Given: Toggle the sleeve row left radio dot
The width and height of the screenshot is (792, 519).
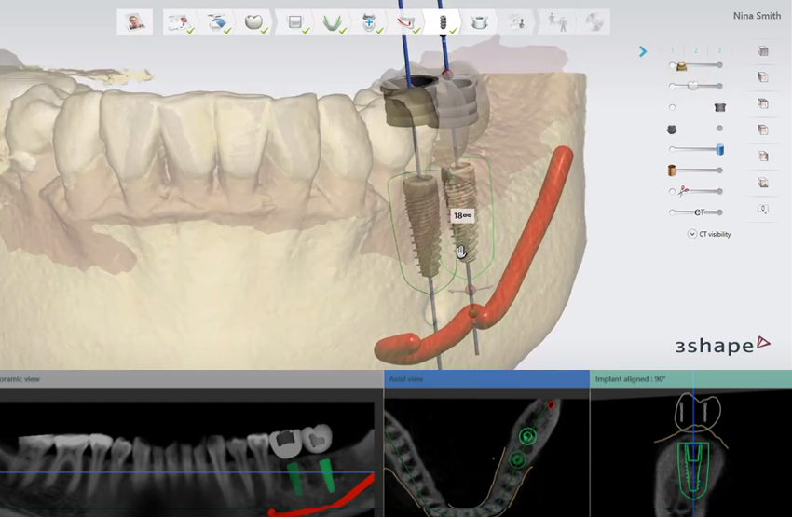Looking at the screenshot, I should click(x=672, y=107).
